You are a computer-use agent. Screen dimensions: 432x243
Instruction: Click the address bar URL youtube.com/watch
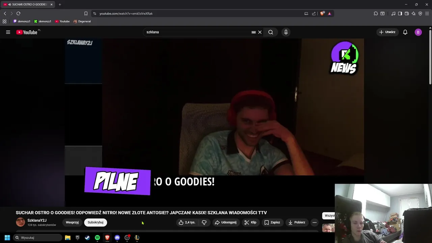point(126,13)
